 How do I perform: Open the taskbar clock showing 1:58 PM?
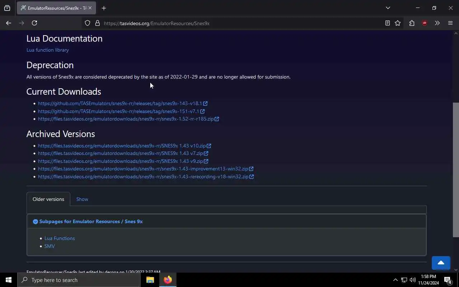tap(429, 280)
